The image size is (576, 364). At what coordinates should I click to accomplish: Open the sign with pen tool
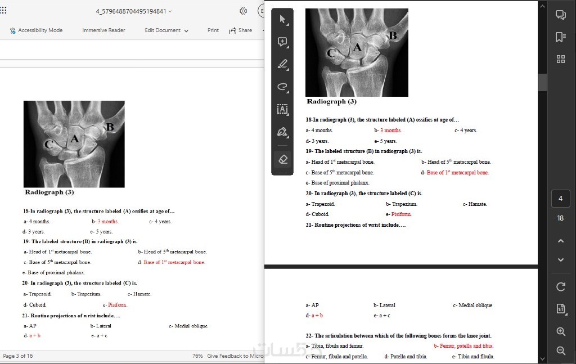pyautogui.click(x=282, y=132)
